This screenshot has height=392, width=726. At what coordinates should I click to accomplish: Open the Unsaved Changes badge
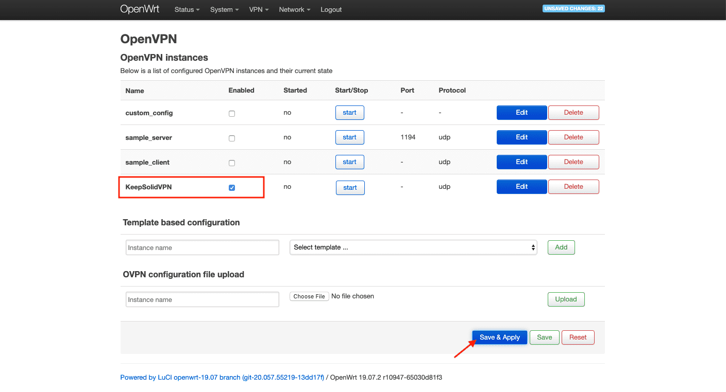pos(573,9)
